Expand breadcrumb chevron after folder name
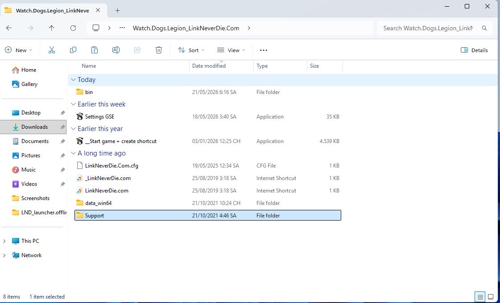 249,28
